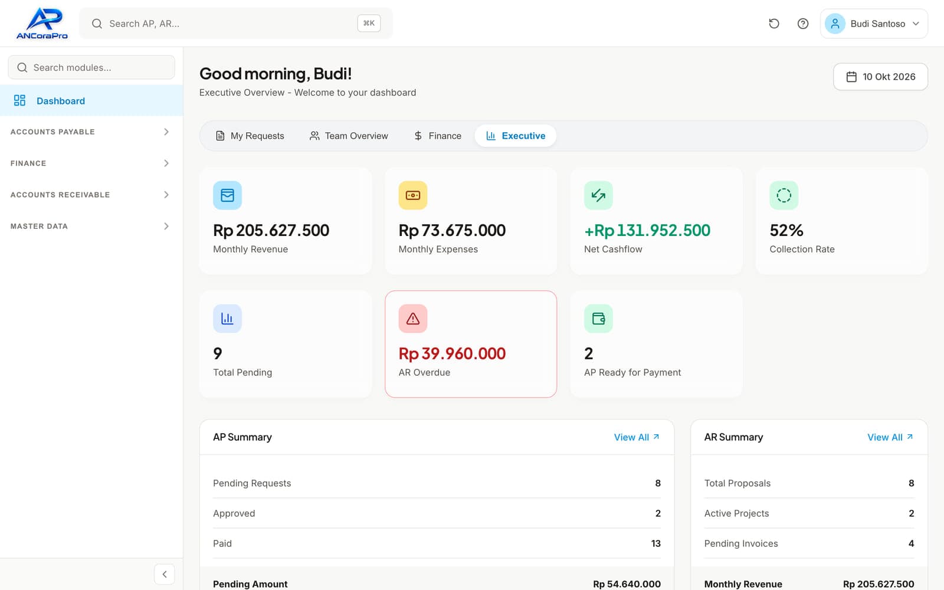Click the ⌘K shortcut badge

pos(369,24)
